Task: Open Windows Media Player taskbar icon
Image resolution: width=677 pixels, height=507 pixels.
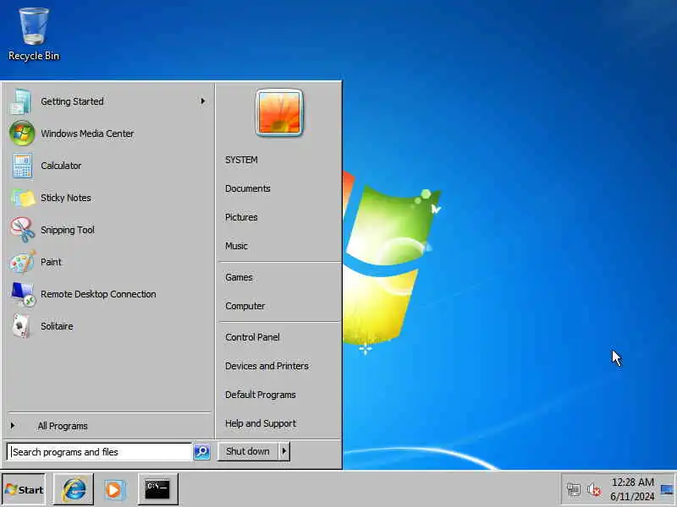Action: coord(114,490)
